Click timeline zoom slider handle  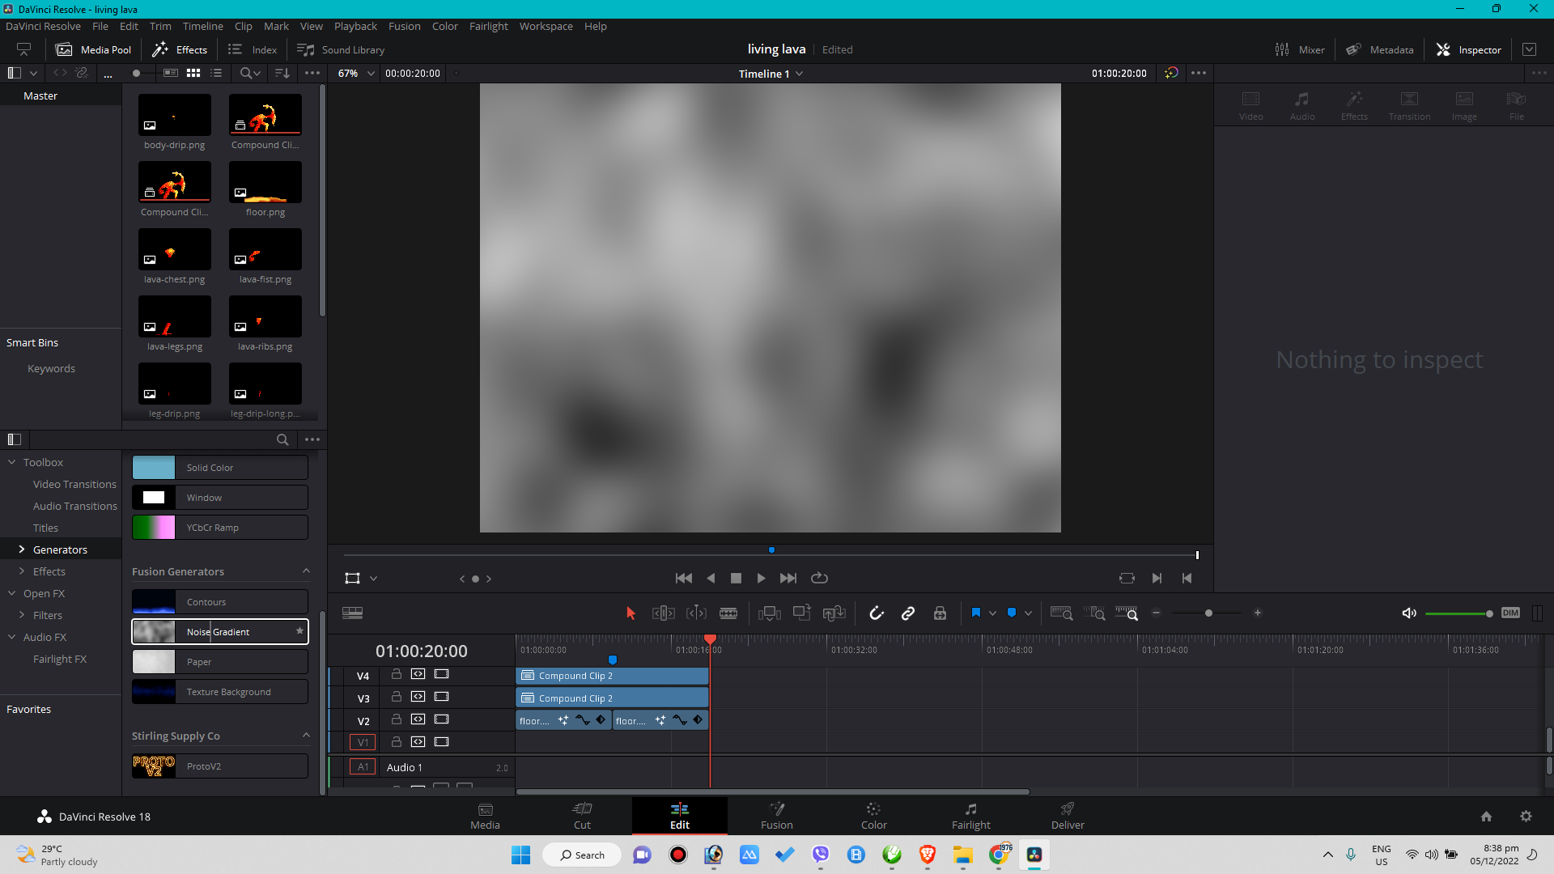coord(1208,613)
